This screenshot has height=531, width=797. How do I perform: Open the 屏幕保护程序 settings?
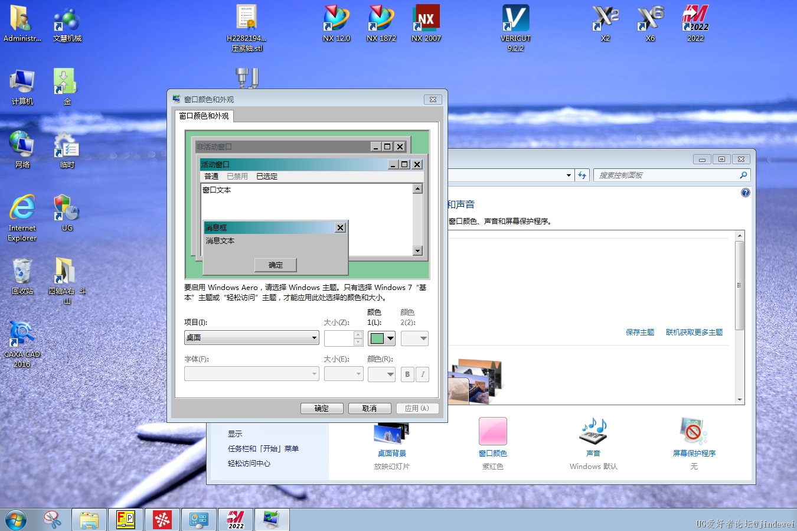694,444
